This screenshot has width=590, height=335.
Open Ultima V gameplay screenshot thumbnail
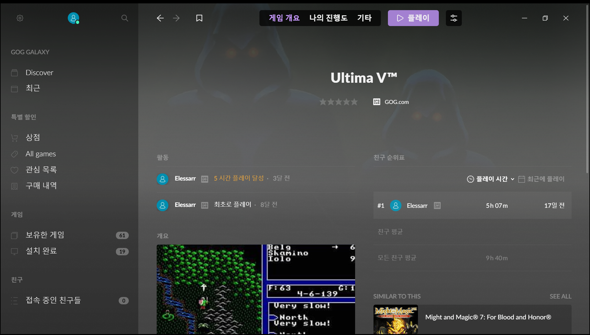coord(256,289)
